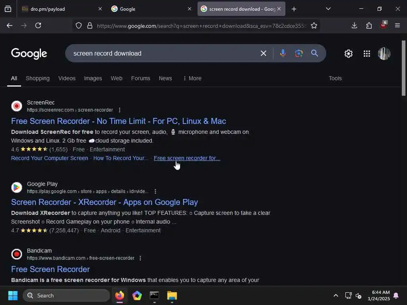
Task: Reload the current page
Action: (38, 25)
